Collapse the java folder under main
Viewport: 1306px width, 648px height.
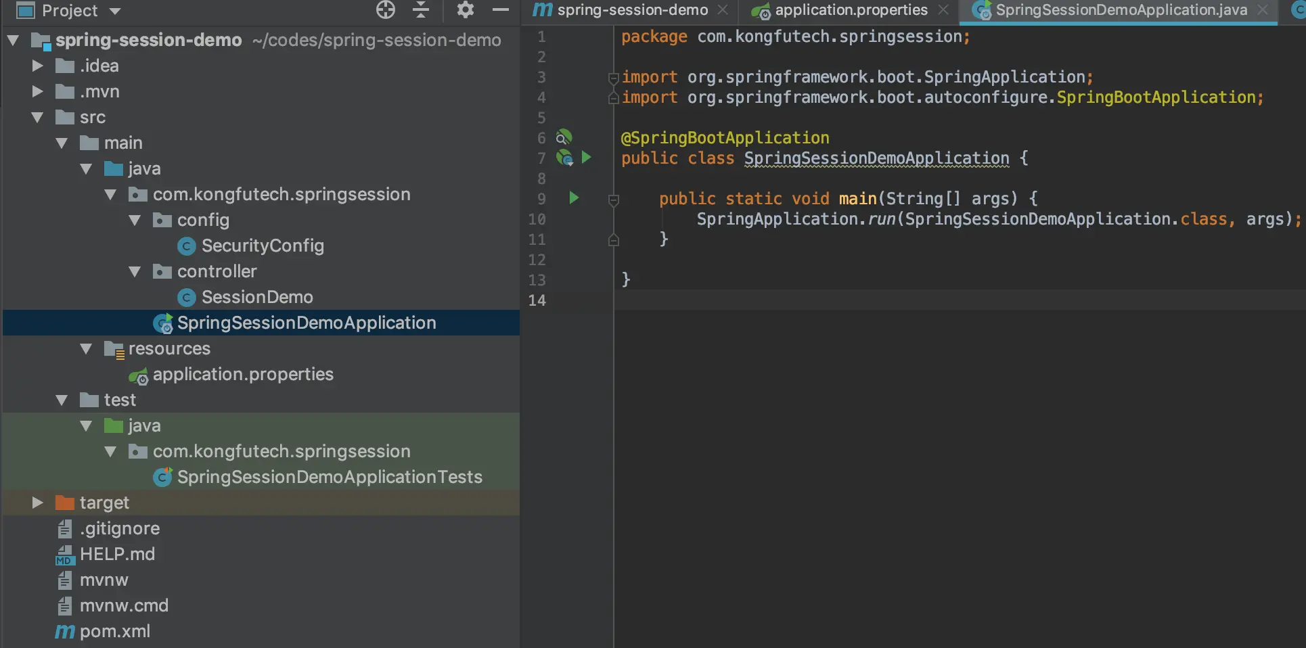point(87,169)
